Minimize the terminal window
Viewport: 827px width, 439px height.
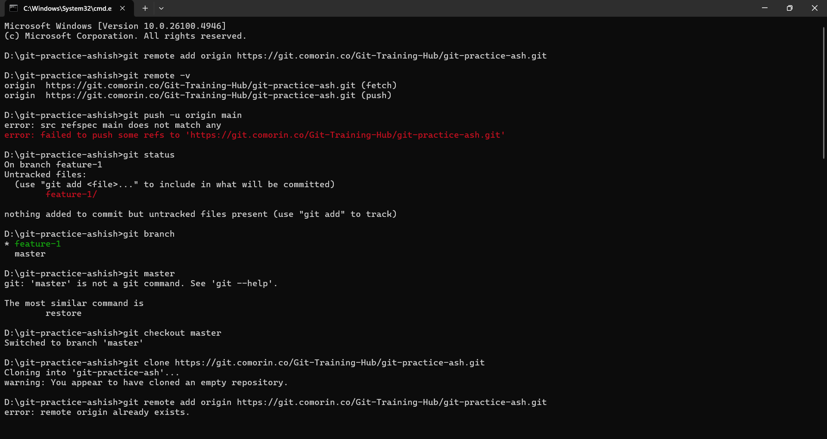pos(765,8)
